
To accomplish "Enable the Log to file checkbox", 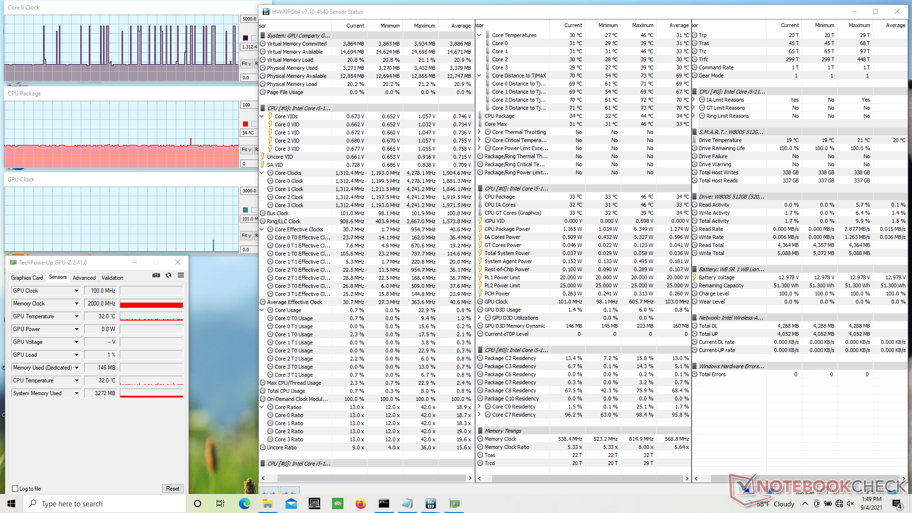I will (15, 488).
